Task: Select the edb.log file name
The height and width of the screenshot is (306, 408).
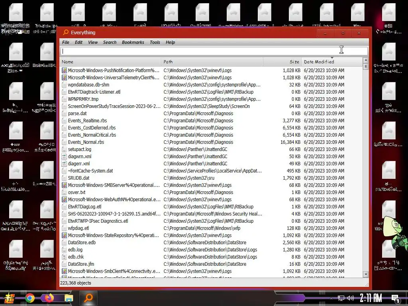Action: click(x=75, y=249)
